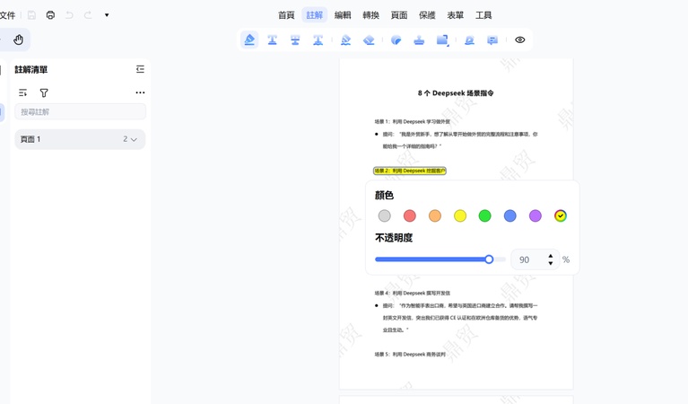Pick the orange color swatch
The width and height of the screenshot is (688, 404).
435,215
